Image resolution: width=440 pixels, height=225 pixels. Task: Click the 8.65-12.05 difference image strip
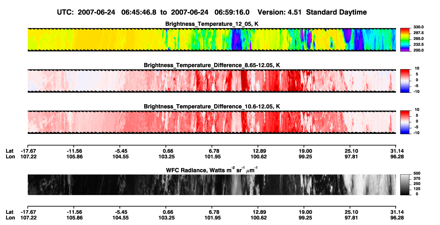click(212, 81)
